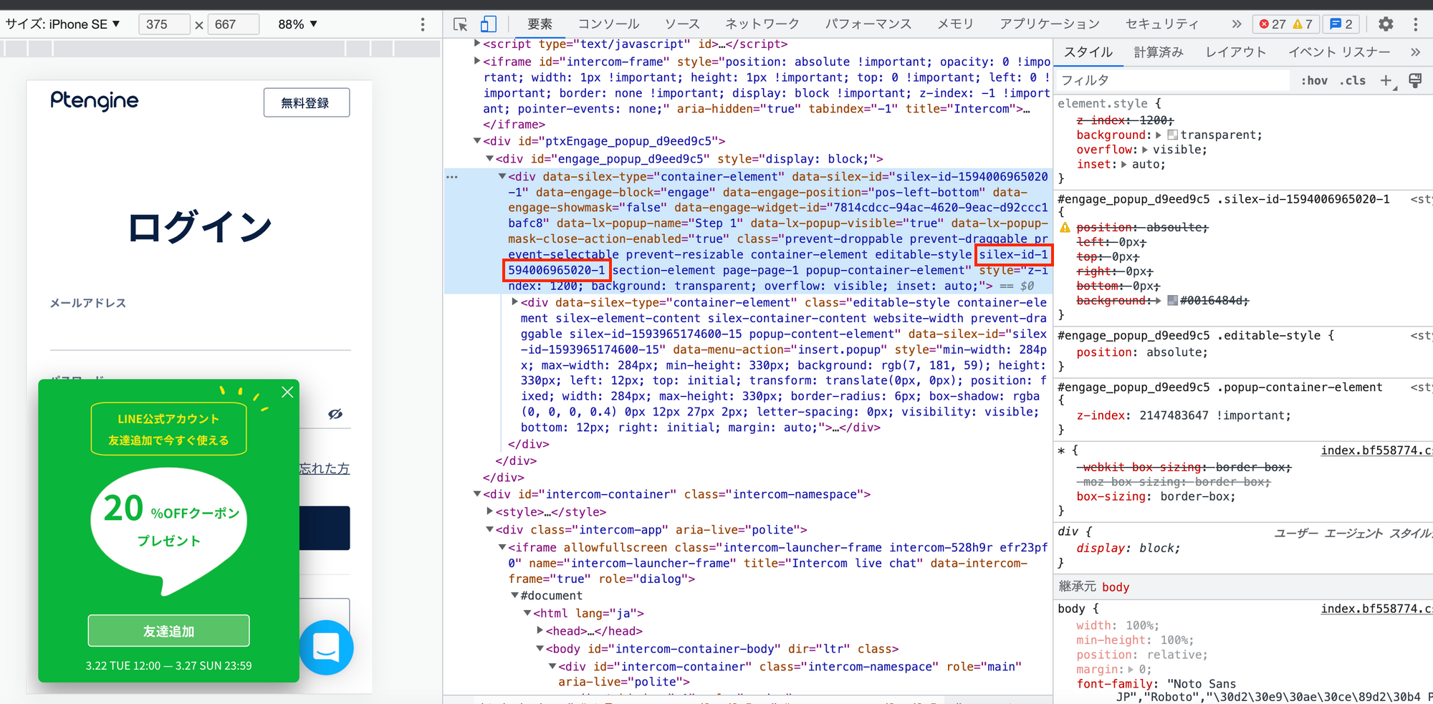
Task: Toggle the device toolbar icon
Action: pos(488,24)
